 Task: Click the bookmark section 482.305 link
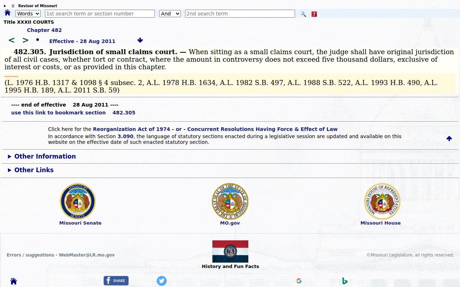73,113
